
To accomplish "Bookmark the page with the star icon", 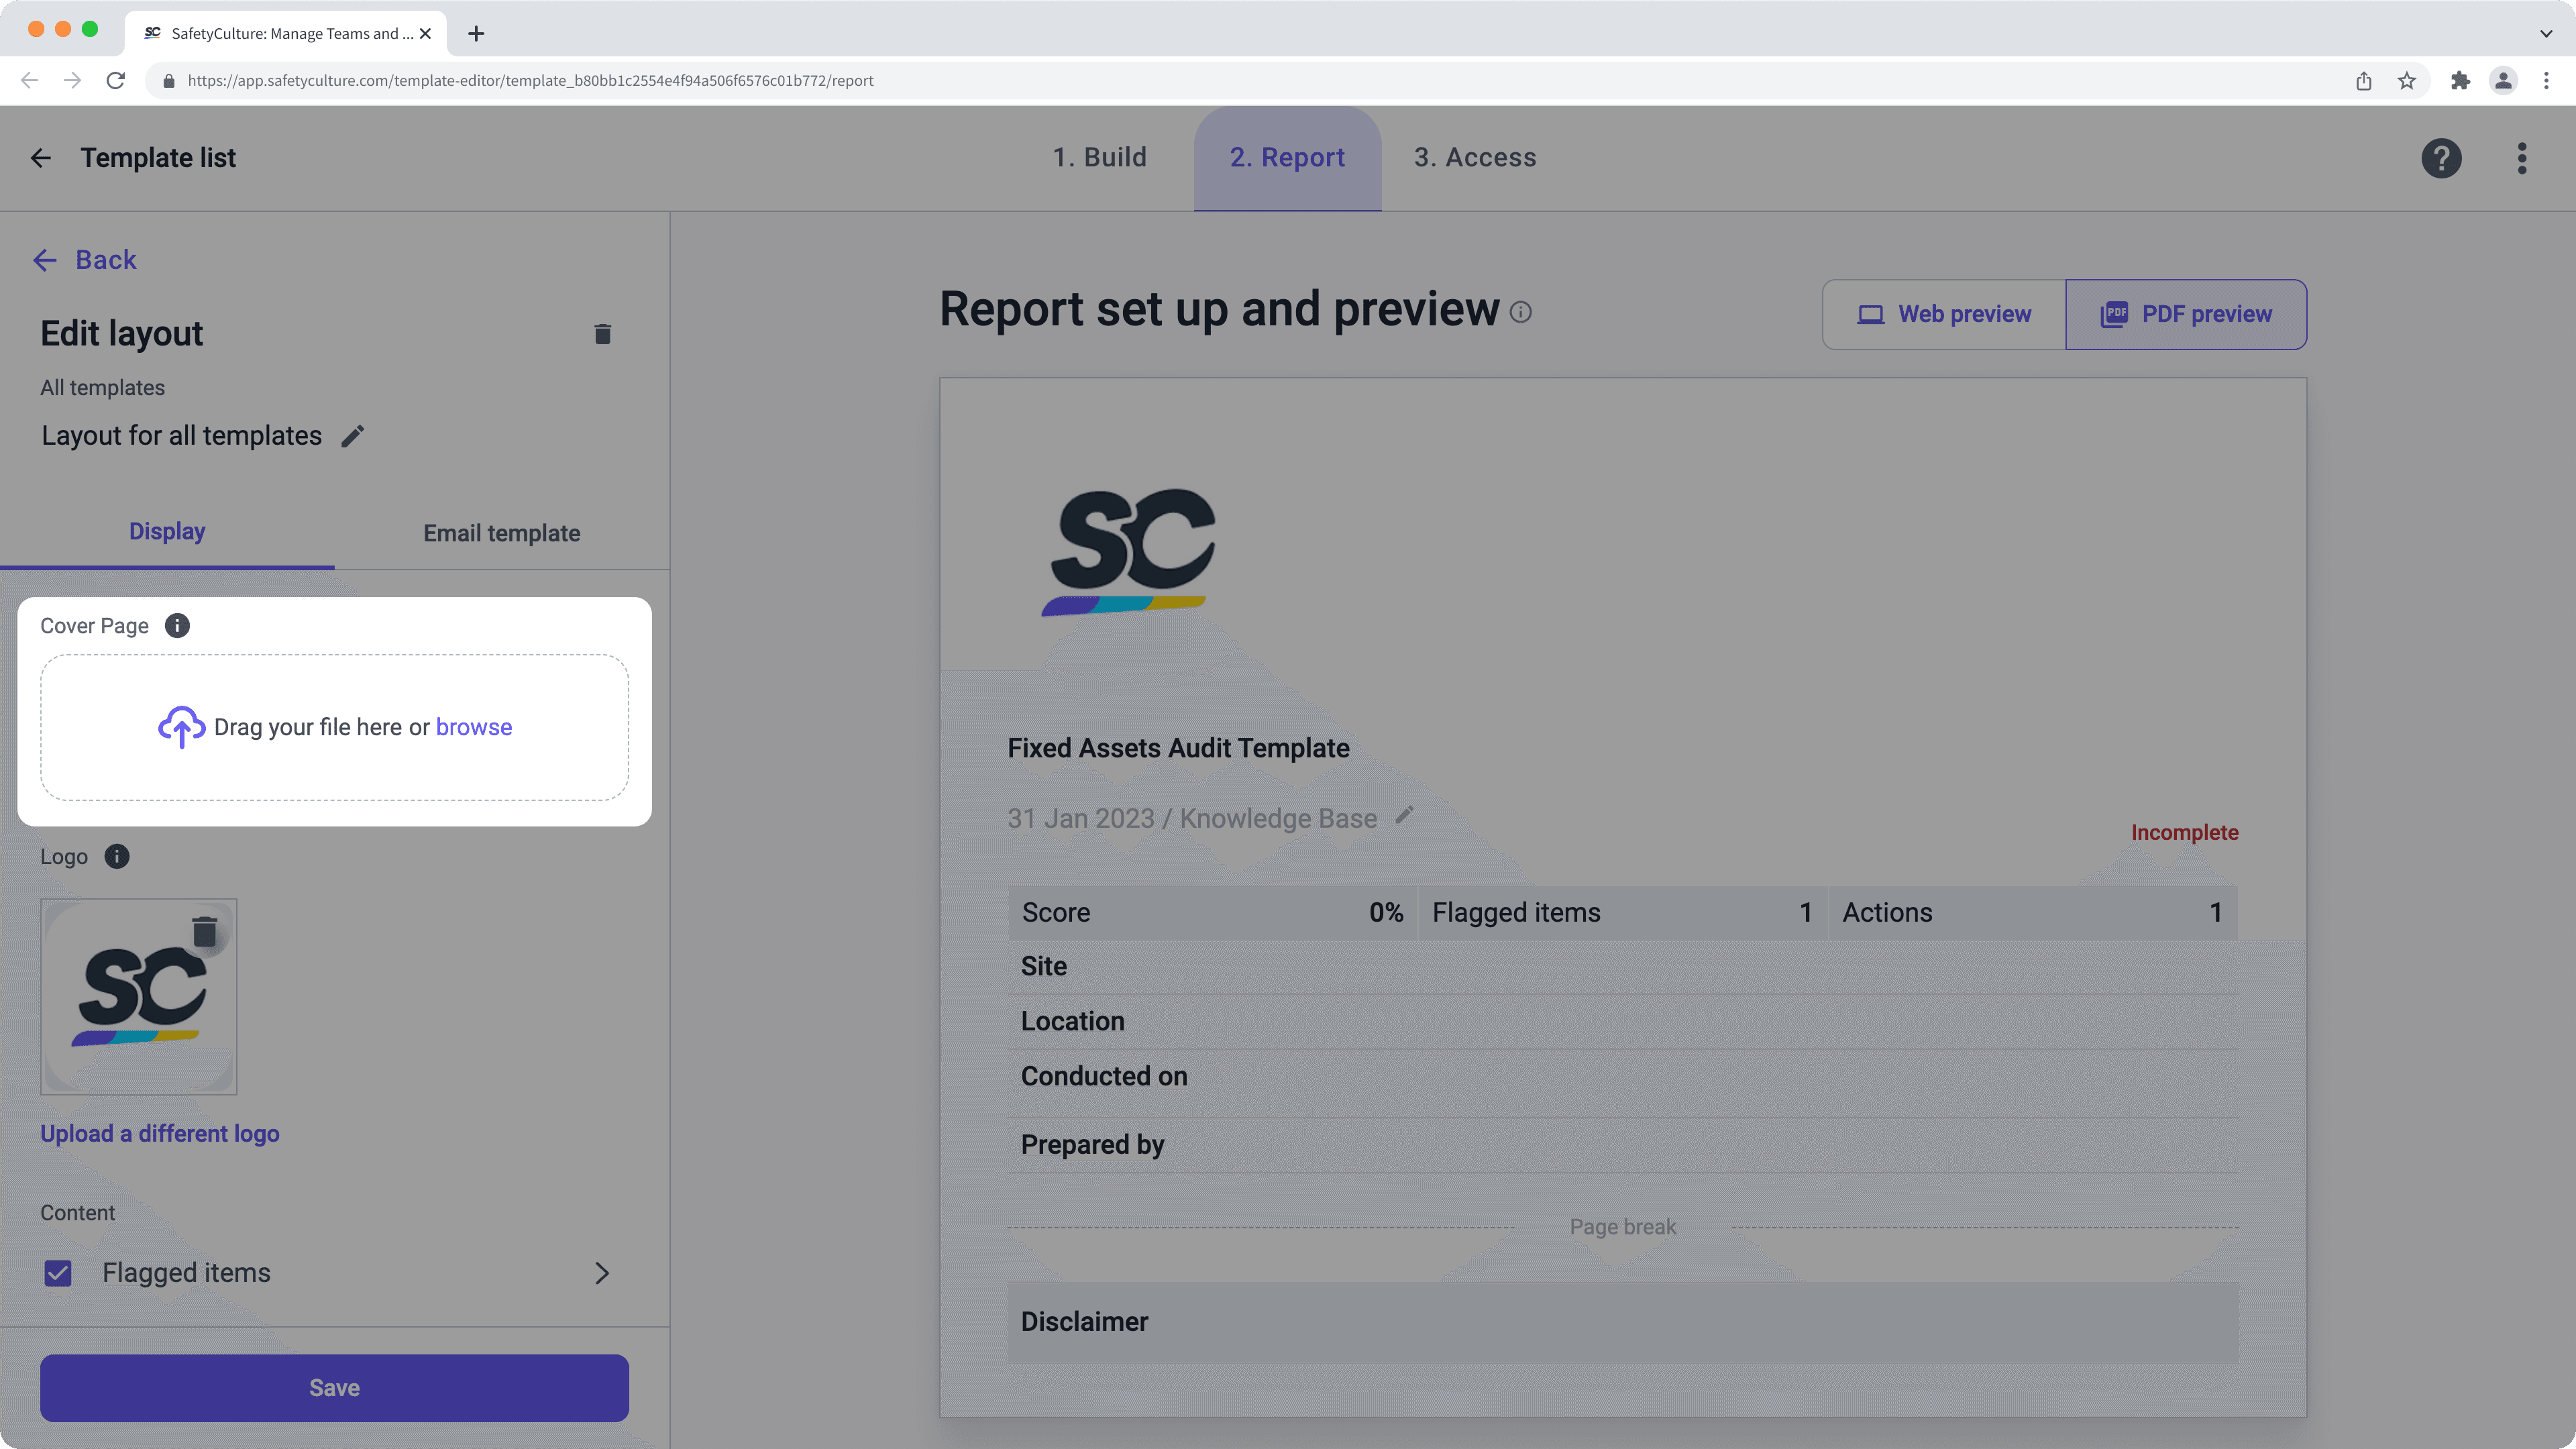I will click(2407, 81).
